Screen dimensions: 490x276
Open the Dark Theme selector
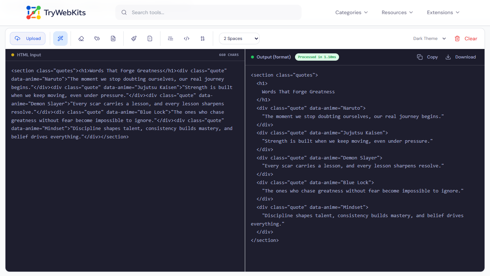point(429,38)
